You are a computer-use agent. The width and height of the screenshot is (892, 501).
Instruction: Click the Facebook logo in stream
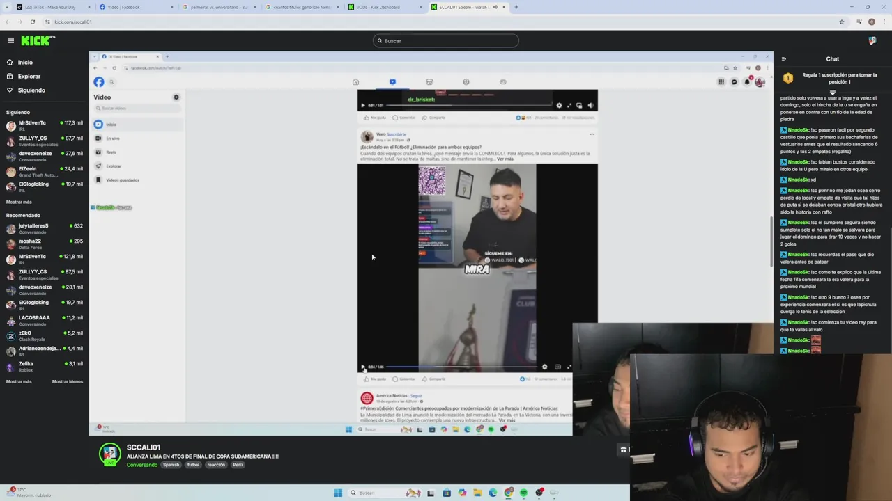pyautogui.click(x=99, y=82)
